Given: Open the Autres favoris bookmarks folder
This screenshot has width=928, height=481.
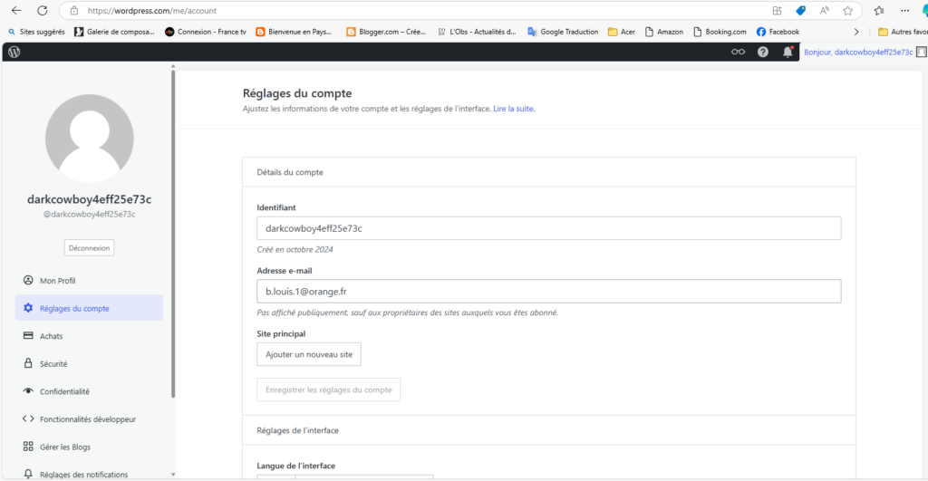Looking at the screenshot, I should point(902,32).
